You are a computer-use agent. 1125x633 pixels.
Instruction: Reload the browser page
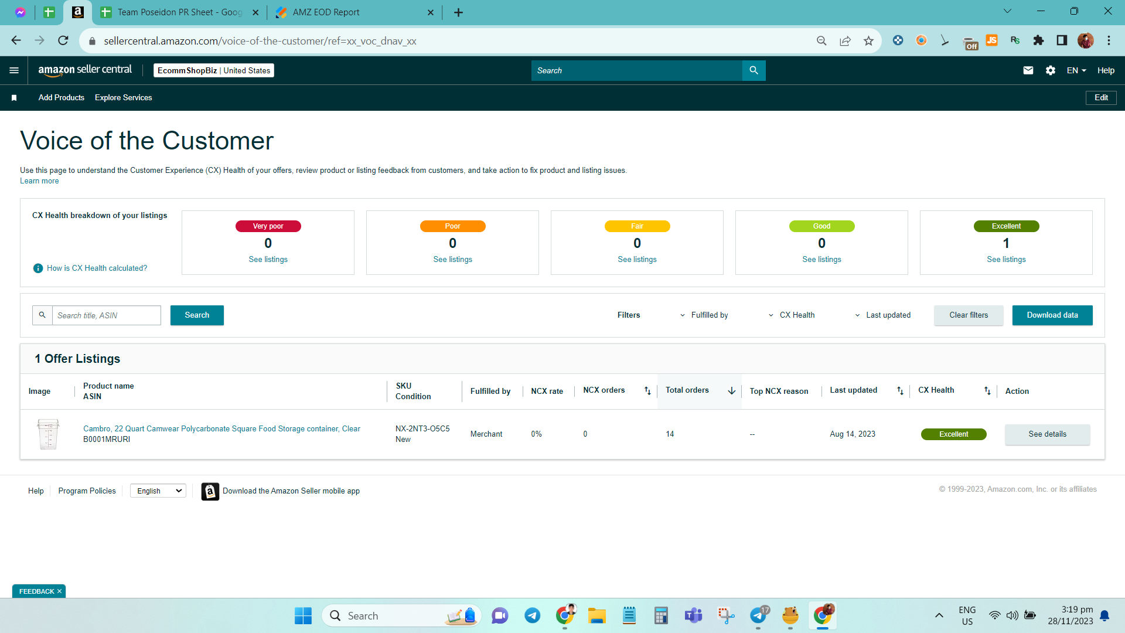tap(63, 40)
